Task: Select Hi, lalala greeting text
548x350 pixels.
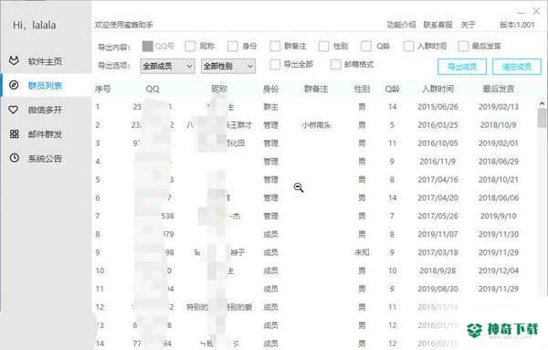Action: pos(35,26)
